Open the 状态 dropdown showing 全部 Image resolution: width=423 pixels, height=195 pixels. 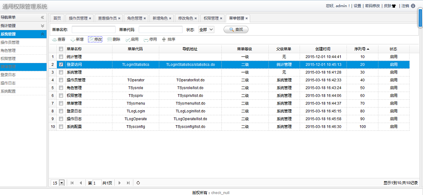[206, 29]
